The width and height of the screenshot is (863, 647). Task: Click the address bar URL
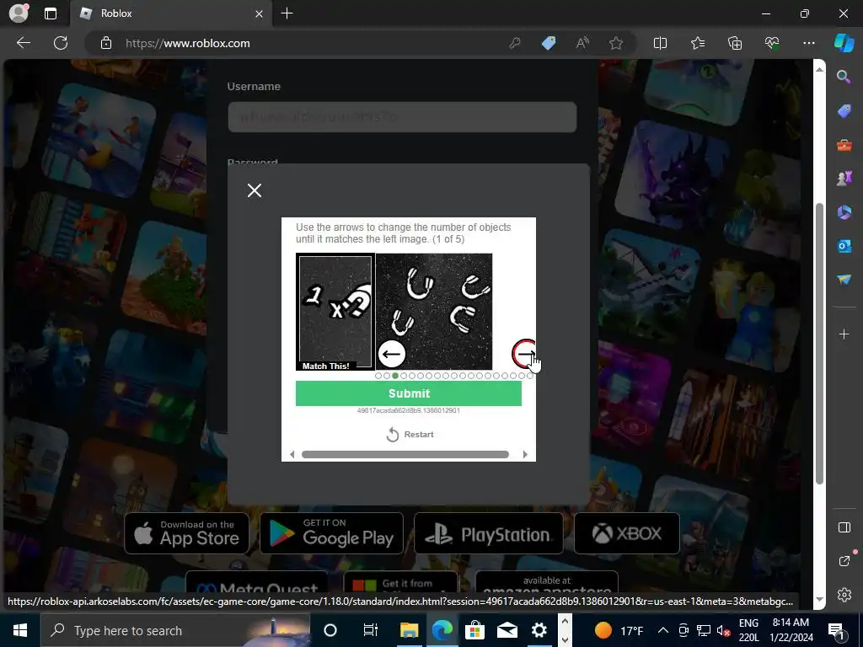188,43
